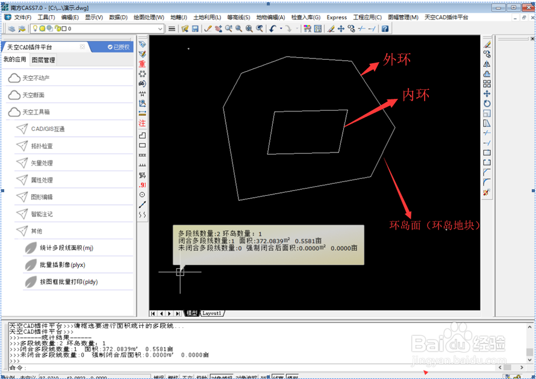Expand the 智能注记 group
The height and width of the screenshot is (379, 536).
click(x=73, y=214)
